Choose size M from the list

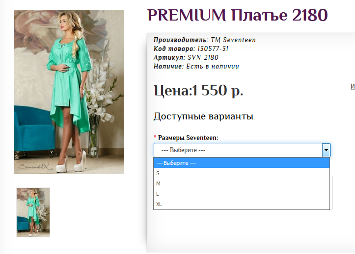point(242,184)
